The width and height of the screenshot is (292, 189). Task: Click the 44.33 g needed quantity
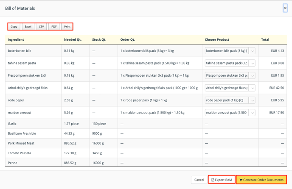(x=69, y=133)
